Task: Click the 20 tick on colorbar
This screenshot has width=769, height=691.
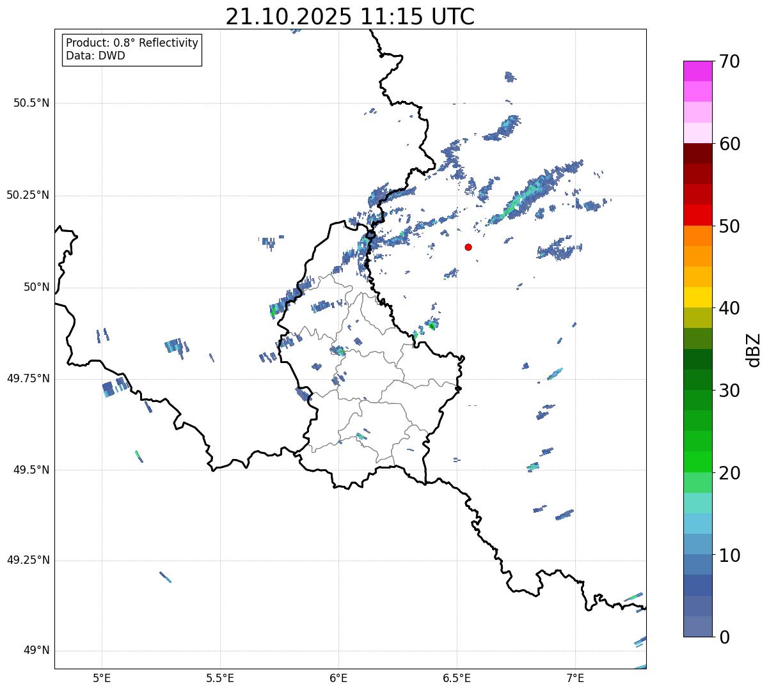Action: (x=729, y=473)
